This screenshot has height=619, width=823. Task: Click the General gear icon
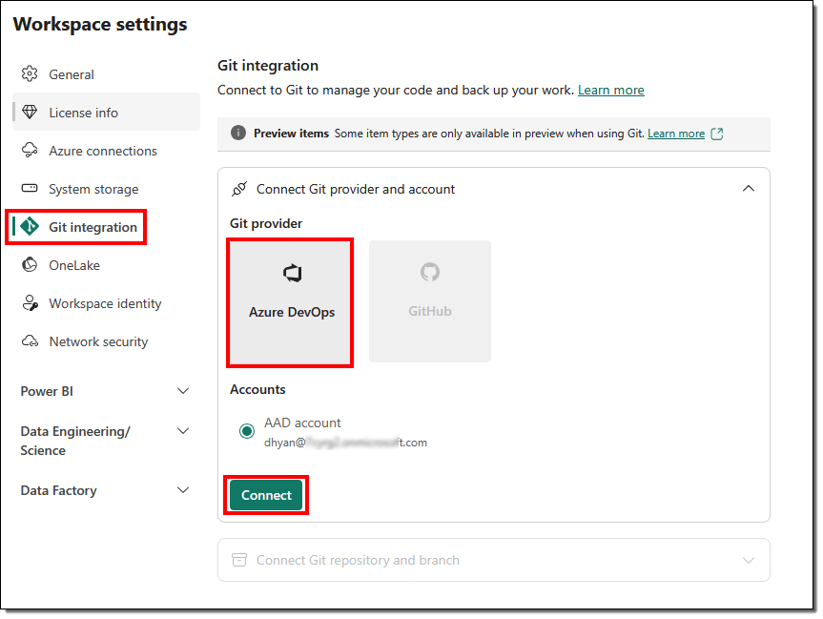[x=30, y=74]
